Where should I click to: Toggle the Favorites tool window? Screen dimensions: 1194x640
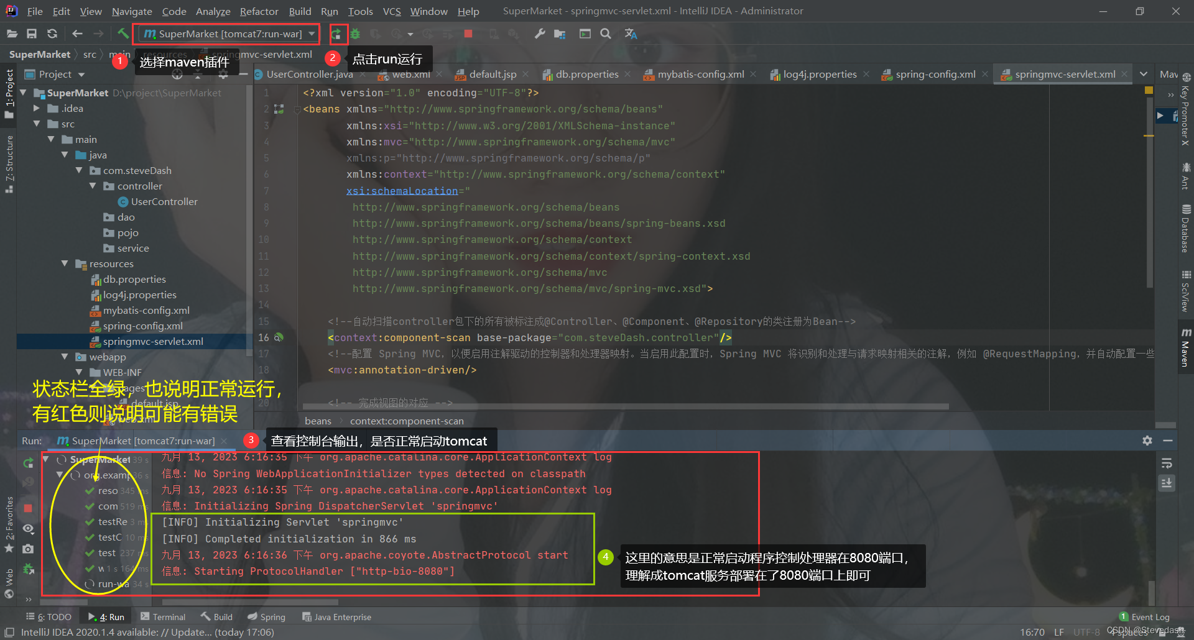pyautogui.click(x=9, y=525)
